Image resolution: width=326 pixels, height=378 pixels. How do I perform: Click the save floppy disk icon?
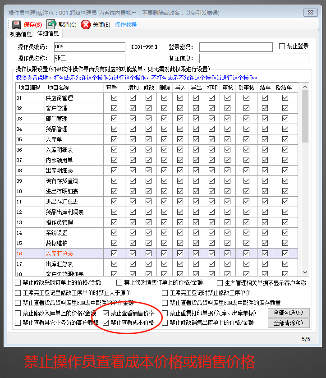tap(17, 24)
